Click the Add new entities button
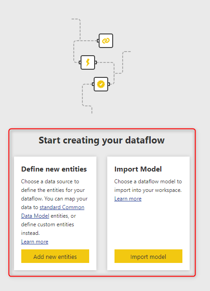 point(55,256)
